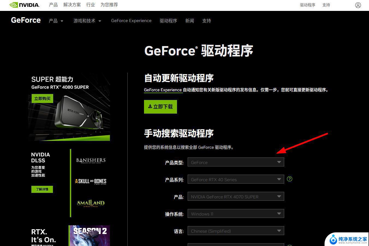Viewport: 369px width, 246px height.
Task: Open the Skull and Bones logo
Action: 91,181
